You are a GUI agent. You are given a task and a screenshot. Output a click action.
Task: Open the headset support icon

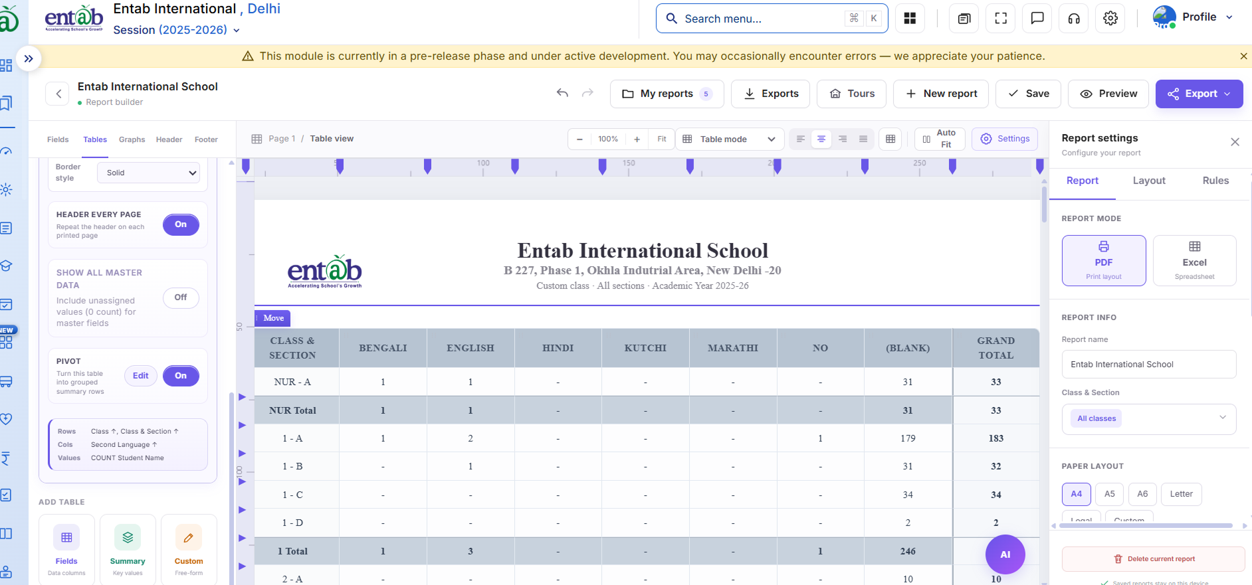(x=1074, y=19)
